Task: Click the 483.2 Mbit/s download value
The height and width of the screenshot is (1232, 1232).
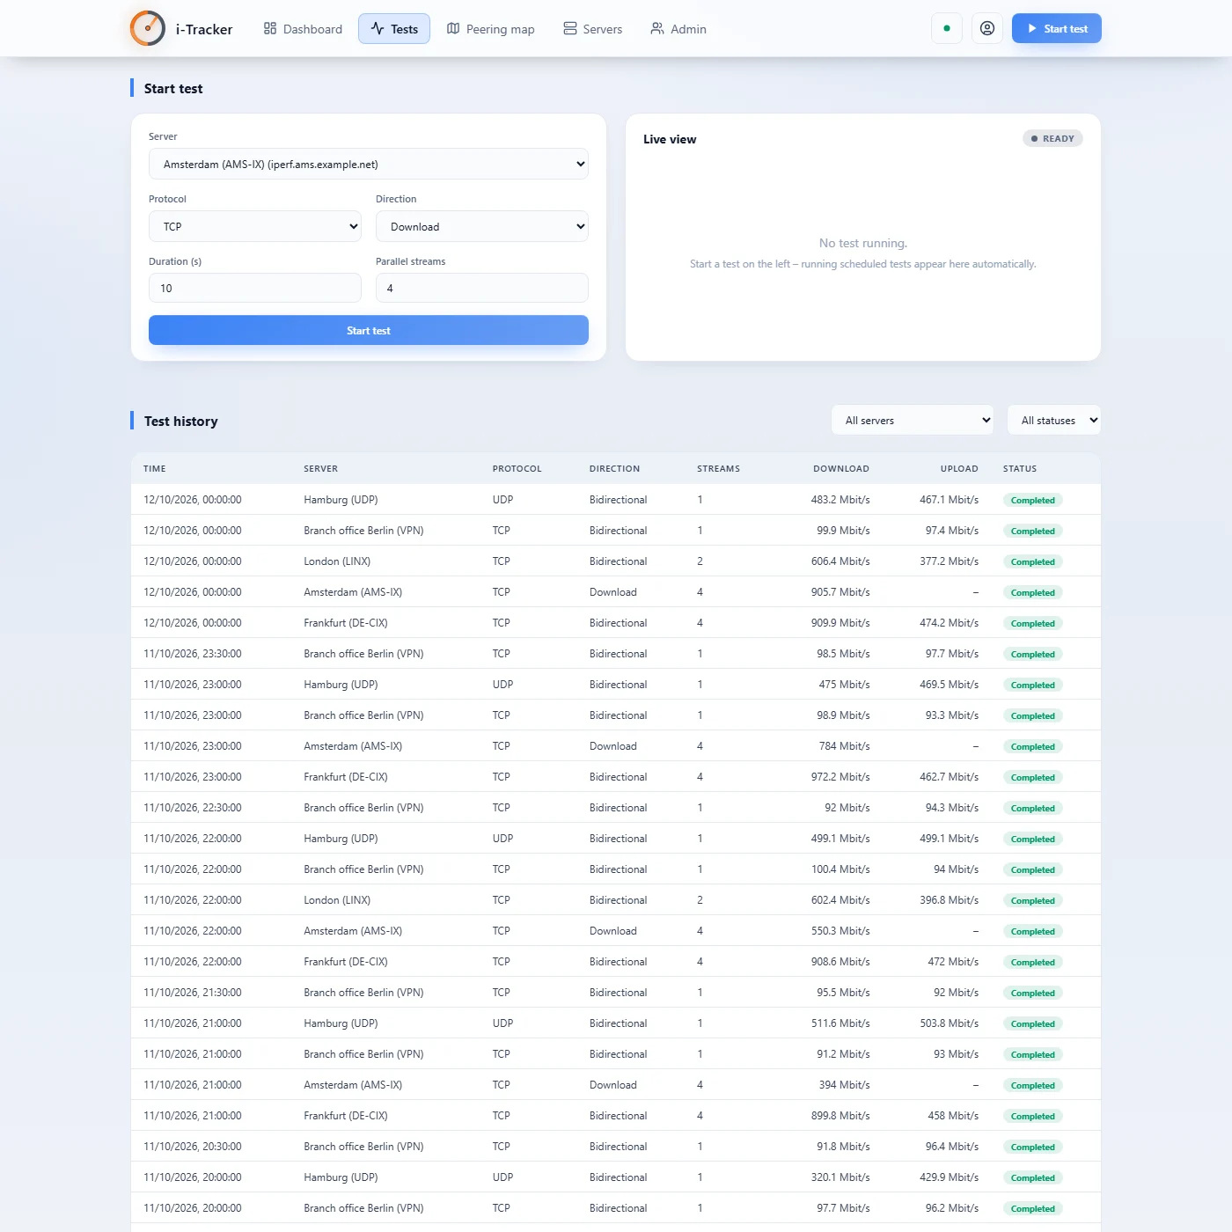Action: (840, 499)
